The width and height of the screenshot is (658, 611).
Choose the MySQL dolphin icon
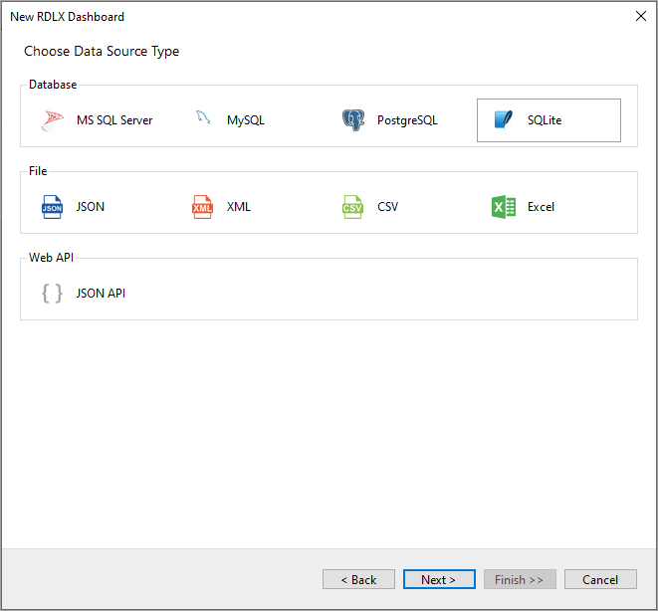pyautogui.click(x=203, y=118)
